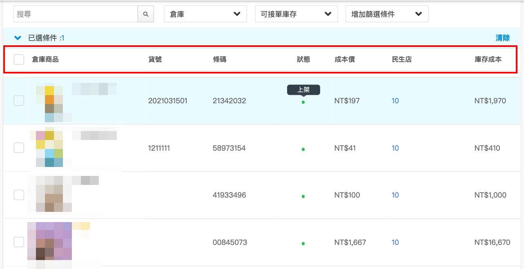Collapse the 已選條件 chevron
Image resolution: width=524 pixels, height=269 pixels.
coord(18,38)
